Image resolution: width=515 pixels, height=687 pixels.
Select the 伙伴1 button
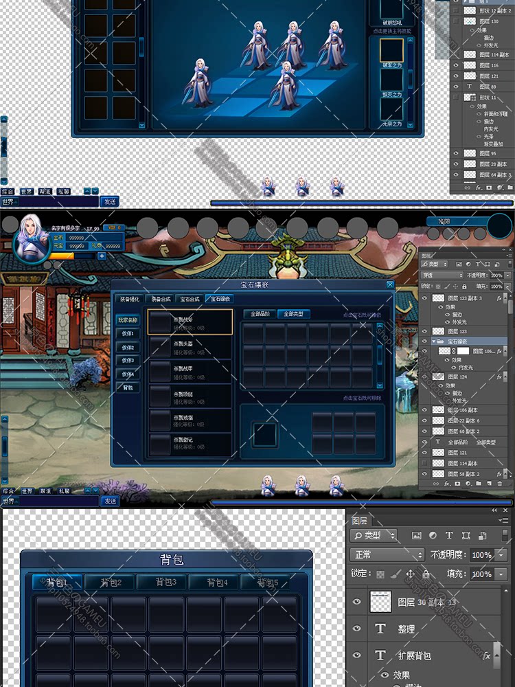point(128,334)
